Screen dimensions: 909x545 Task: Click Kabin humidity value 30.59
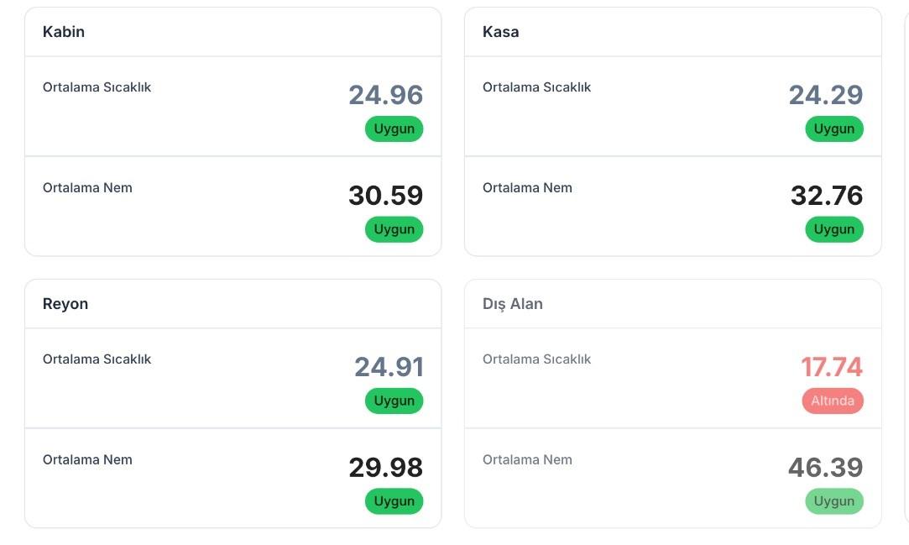pos(386,196)
